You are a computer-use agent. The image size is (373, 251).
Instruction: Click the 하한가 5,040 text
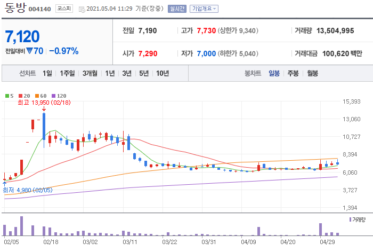tap(238, 53)
